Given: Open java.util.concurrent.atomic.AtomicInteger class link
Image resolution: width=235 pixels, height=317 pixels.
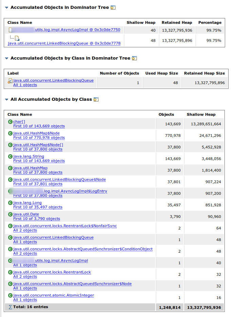Looking at the screenshot, I should (x=54, y=295).
